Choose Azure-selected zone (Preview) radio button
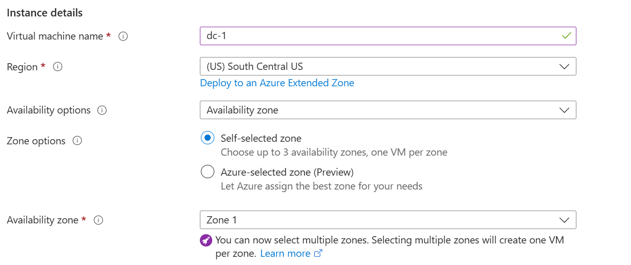This screenshot has width=631, height=265. 208,172
